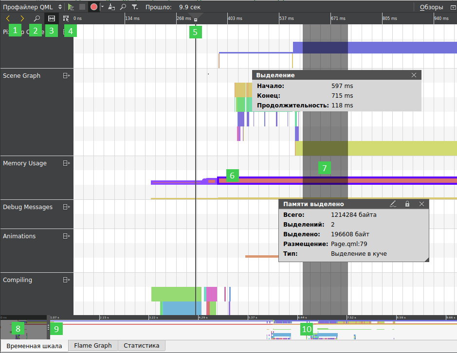Screen dimensions: 457x353
Task: Select the Scene Graph label
Action: click(21, 76)
